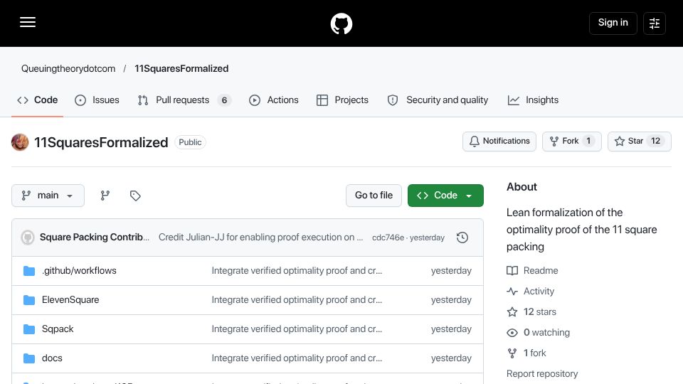Click folder icon for .github/workflows
This screenshot has height=384, width=683.
click(x=29, y=271)
